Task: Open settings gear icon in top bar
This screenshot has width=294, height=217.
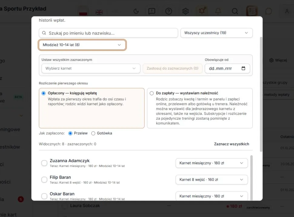Action: (x=185, y=11)
